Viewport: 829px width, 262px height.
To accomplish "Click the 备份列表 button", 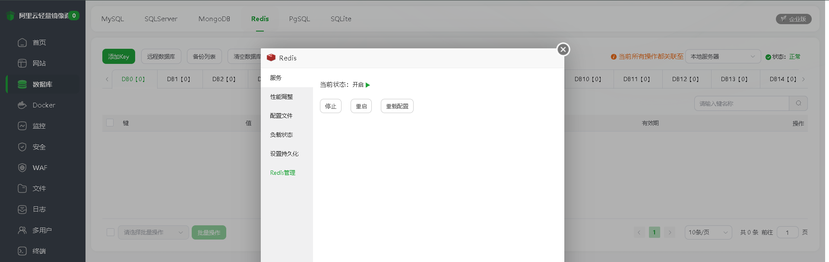I will (204, 57).
